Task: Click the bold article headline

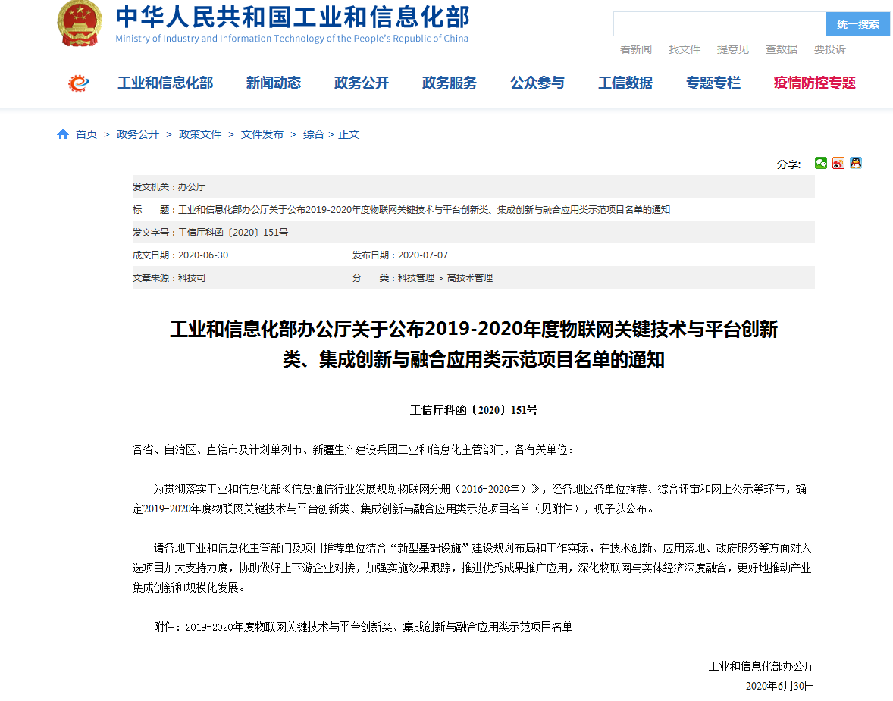Action: coord(473,344)
